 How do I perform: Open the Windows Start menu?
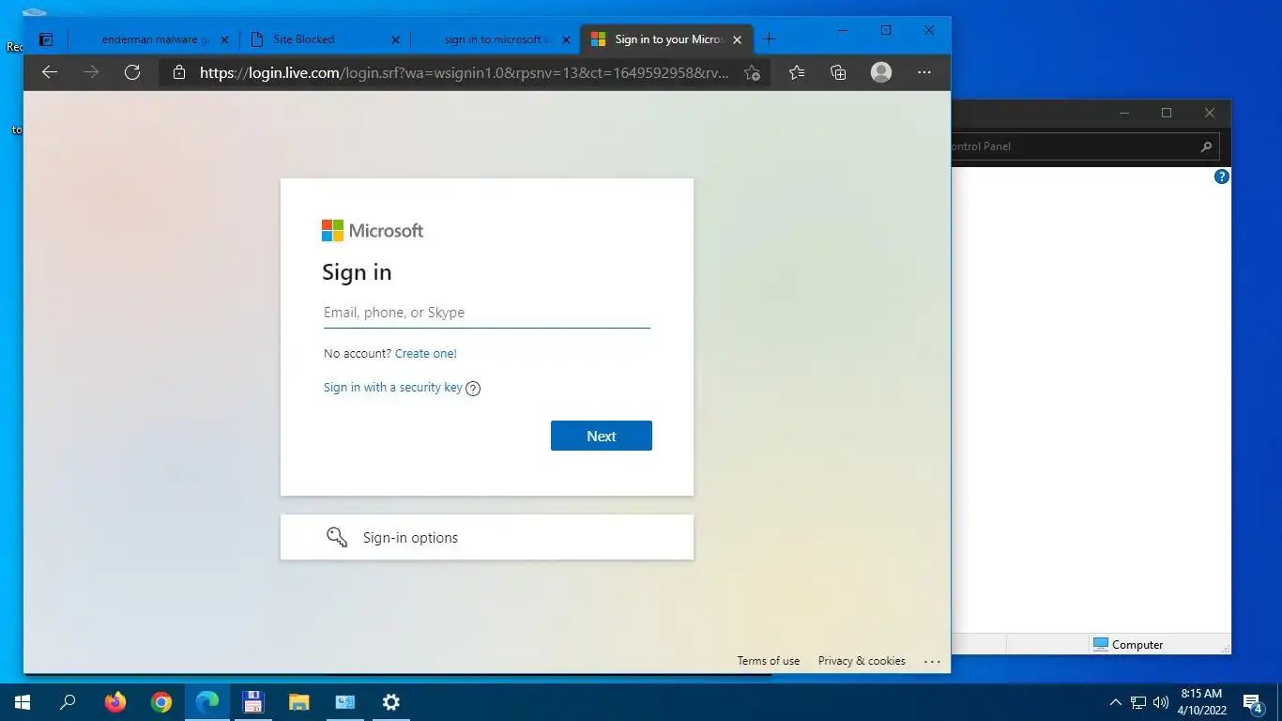23,701
